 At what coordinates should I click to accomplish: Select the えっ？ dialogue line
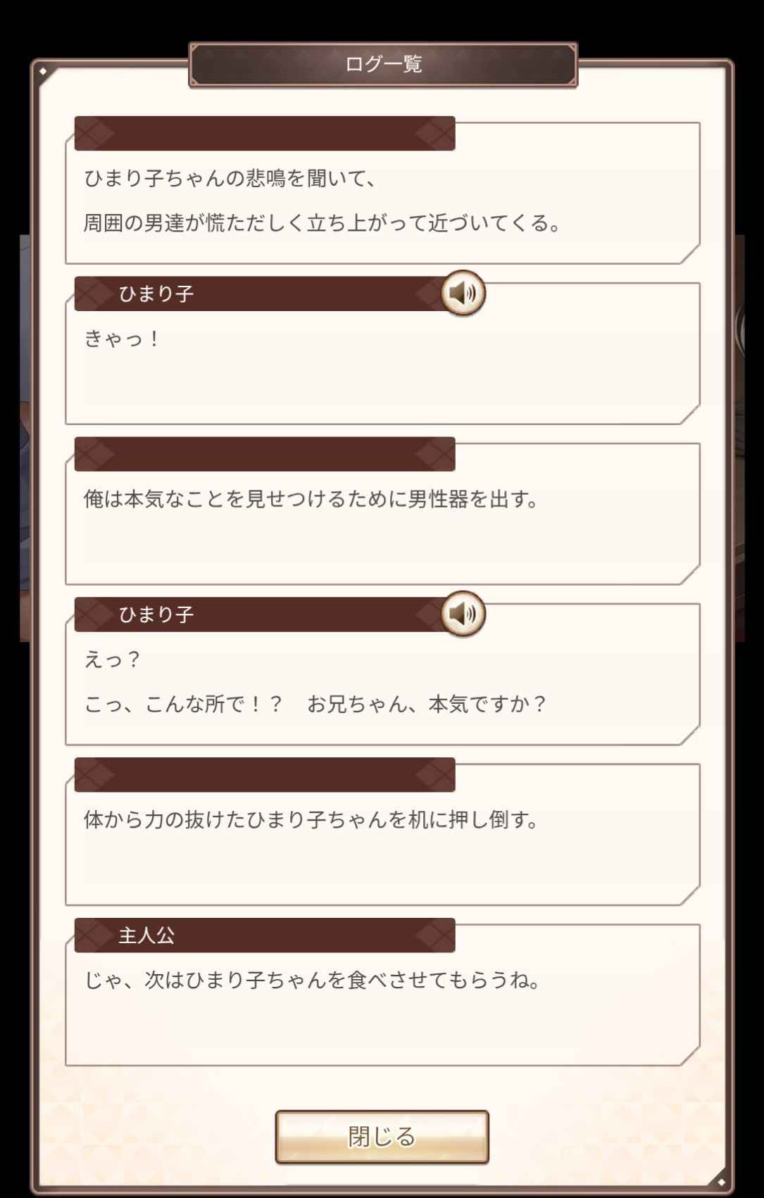pos(113,660)
